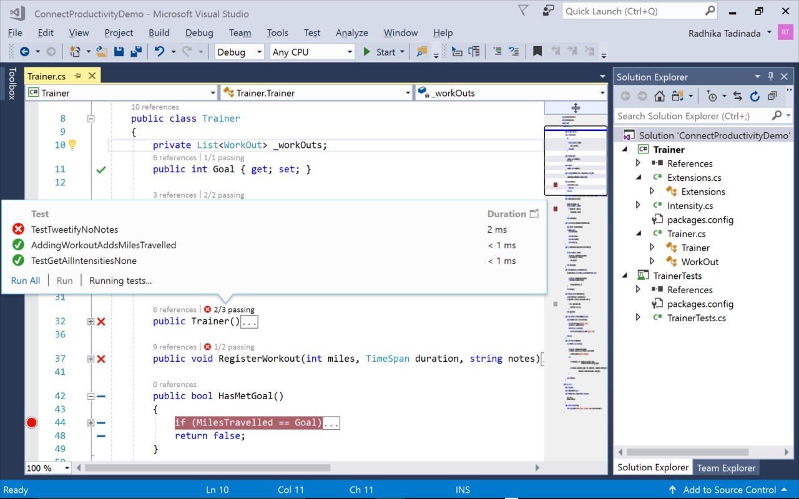The image size is (799, 499).
Task: Click the Home icon in Solution Explorer
Action: 660,95
